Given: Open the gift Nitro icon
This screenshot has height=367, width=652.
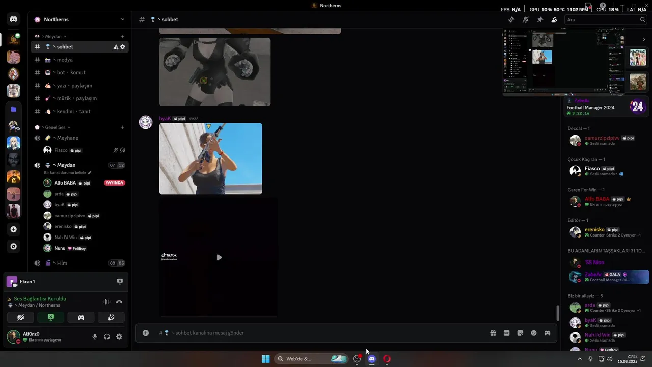Looking at the screenshot, I should (x=493, y=333).
